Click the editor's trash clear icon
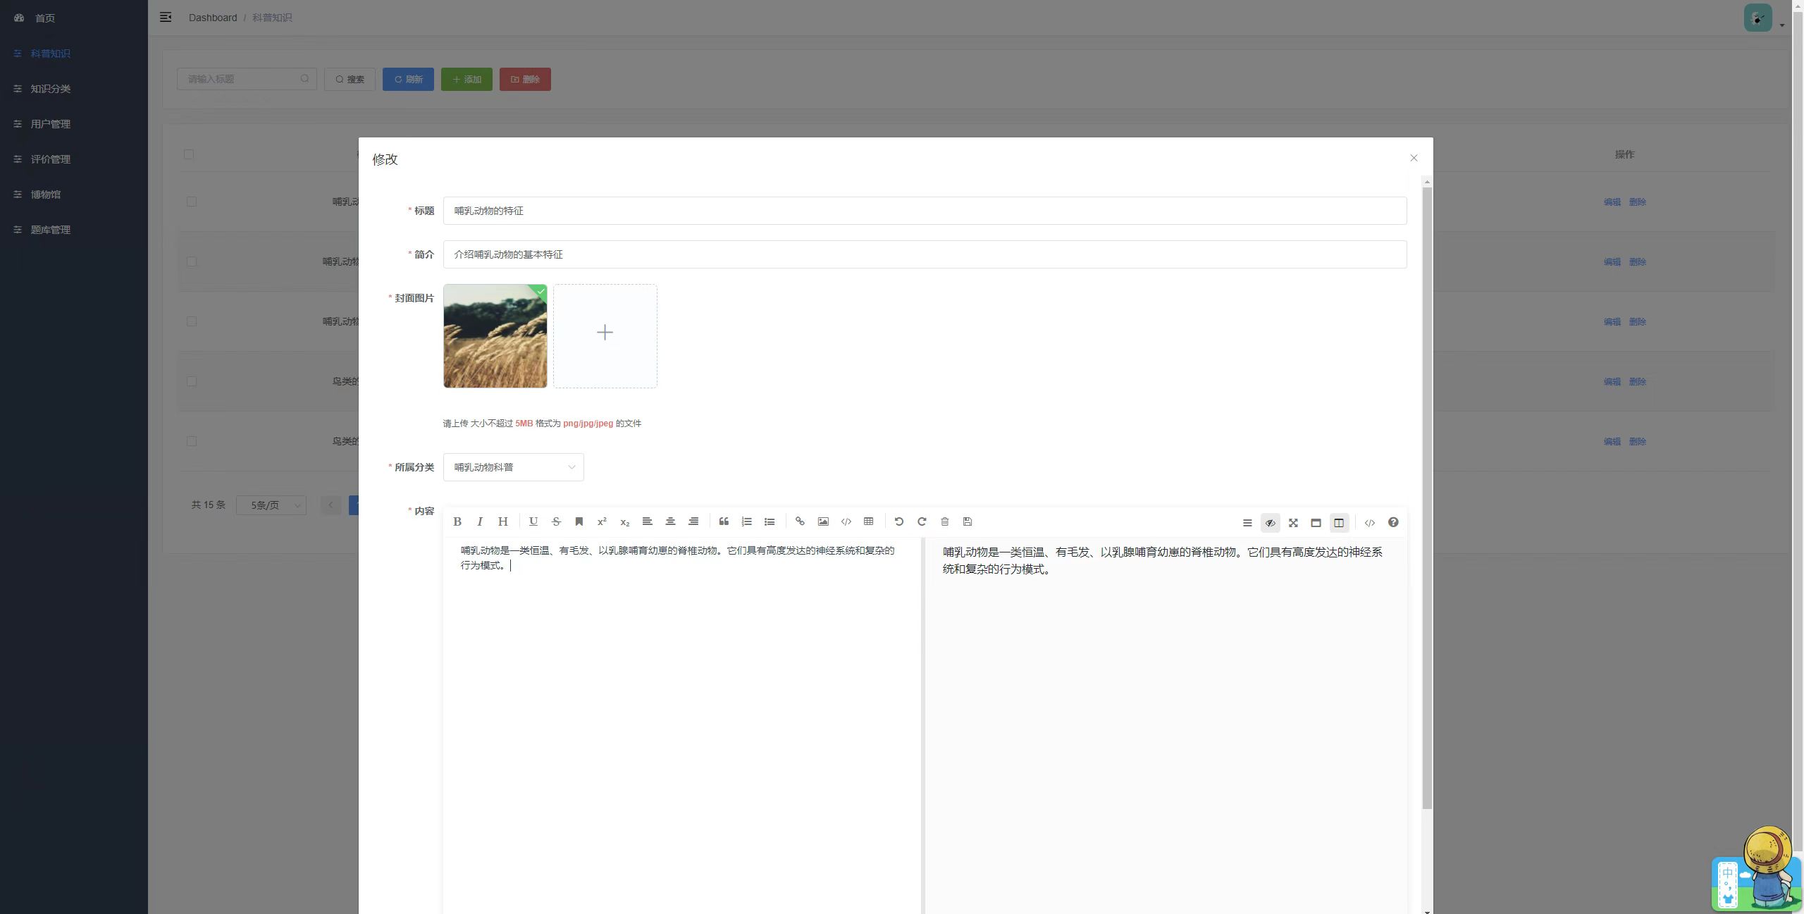This screenshot has width=1804, height=914. click(945, 522)
